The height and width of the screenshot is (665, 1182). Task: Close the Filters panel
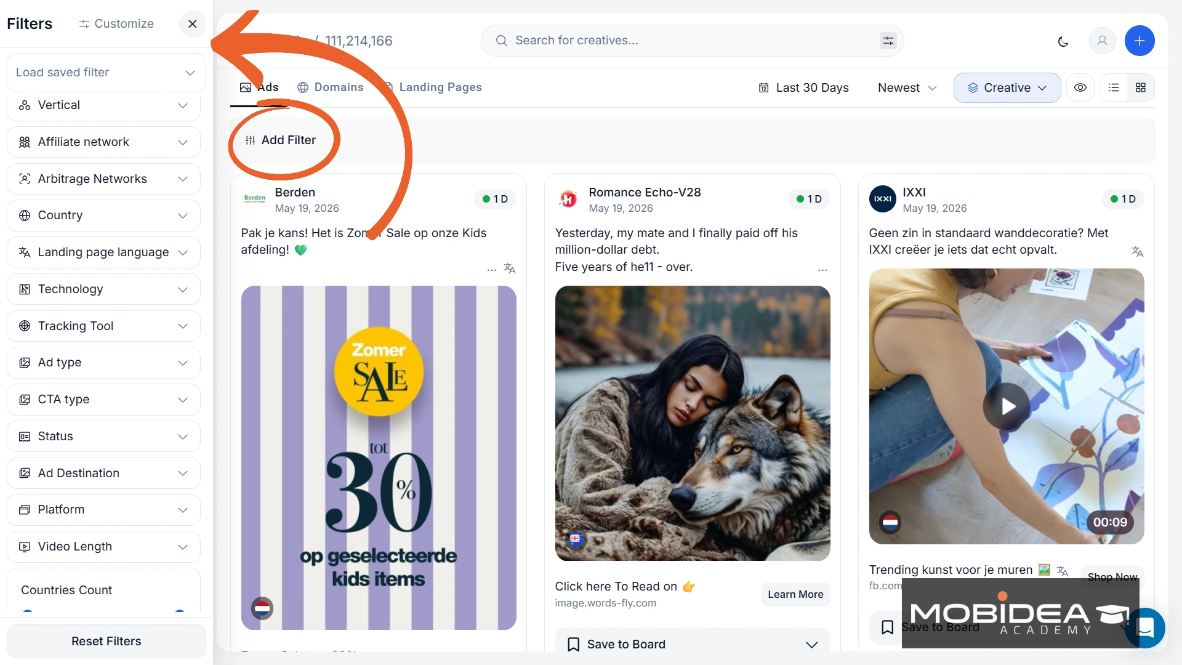pos(192,24)
